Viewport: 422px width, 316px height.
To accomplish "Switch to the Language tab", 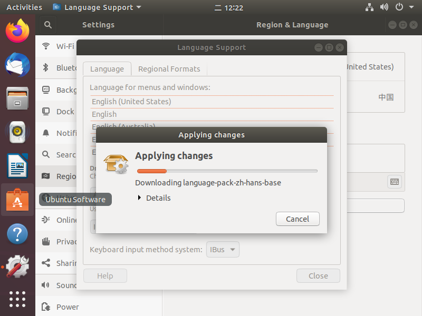I will [107, 69].
